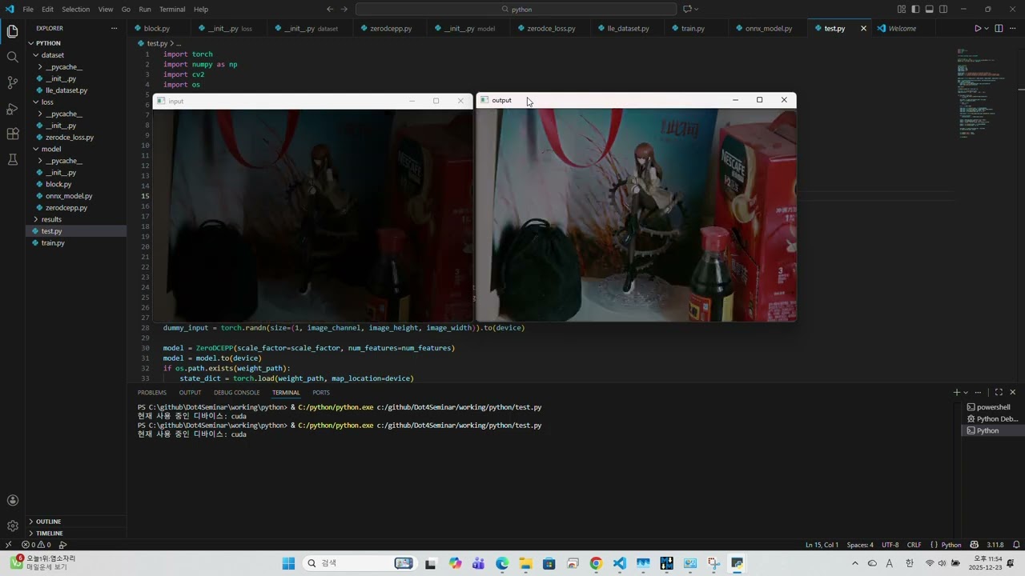Open the Run dropdown arrow beside play button
The height and width of the screenshot is (576, 1025).
coord(987,28)
